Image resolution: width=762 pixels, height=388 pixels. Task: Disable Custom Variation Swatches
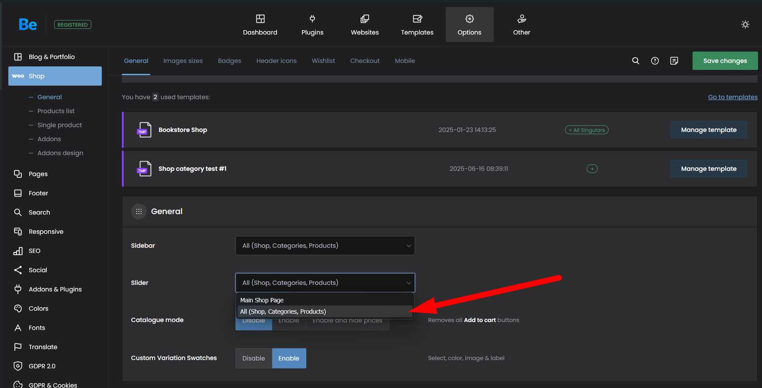tap(253, 358)
